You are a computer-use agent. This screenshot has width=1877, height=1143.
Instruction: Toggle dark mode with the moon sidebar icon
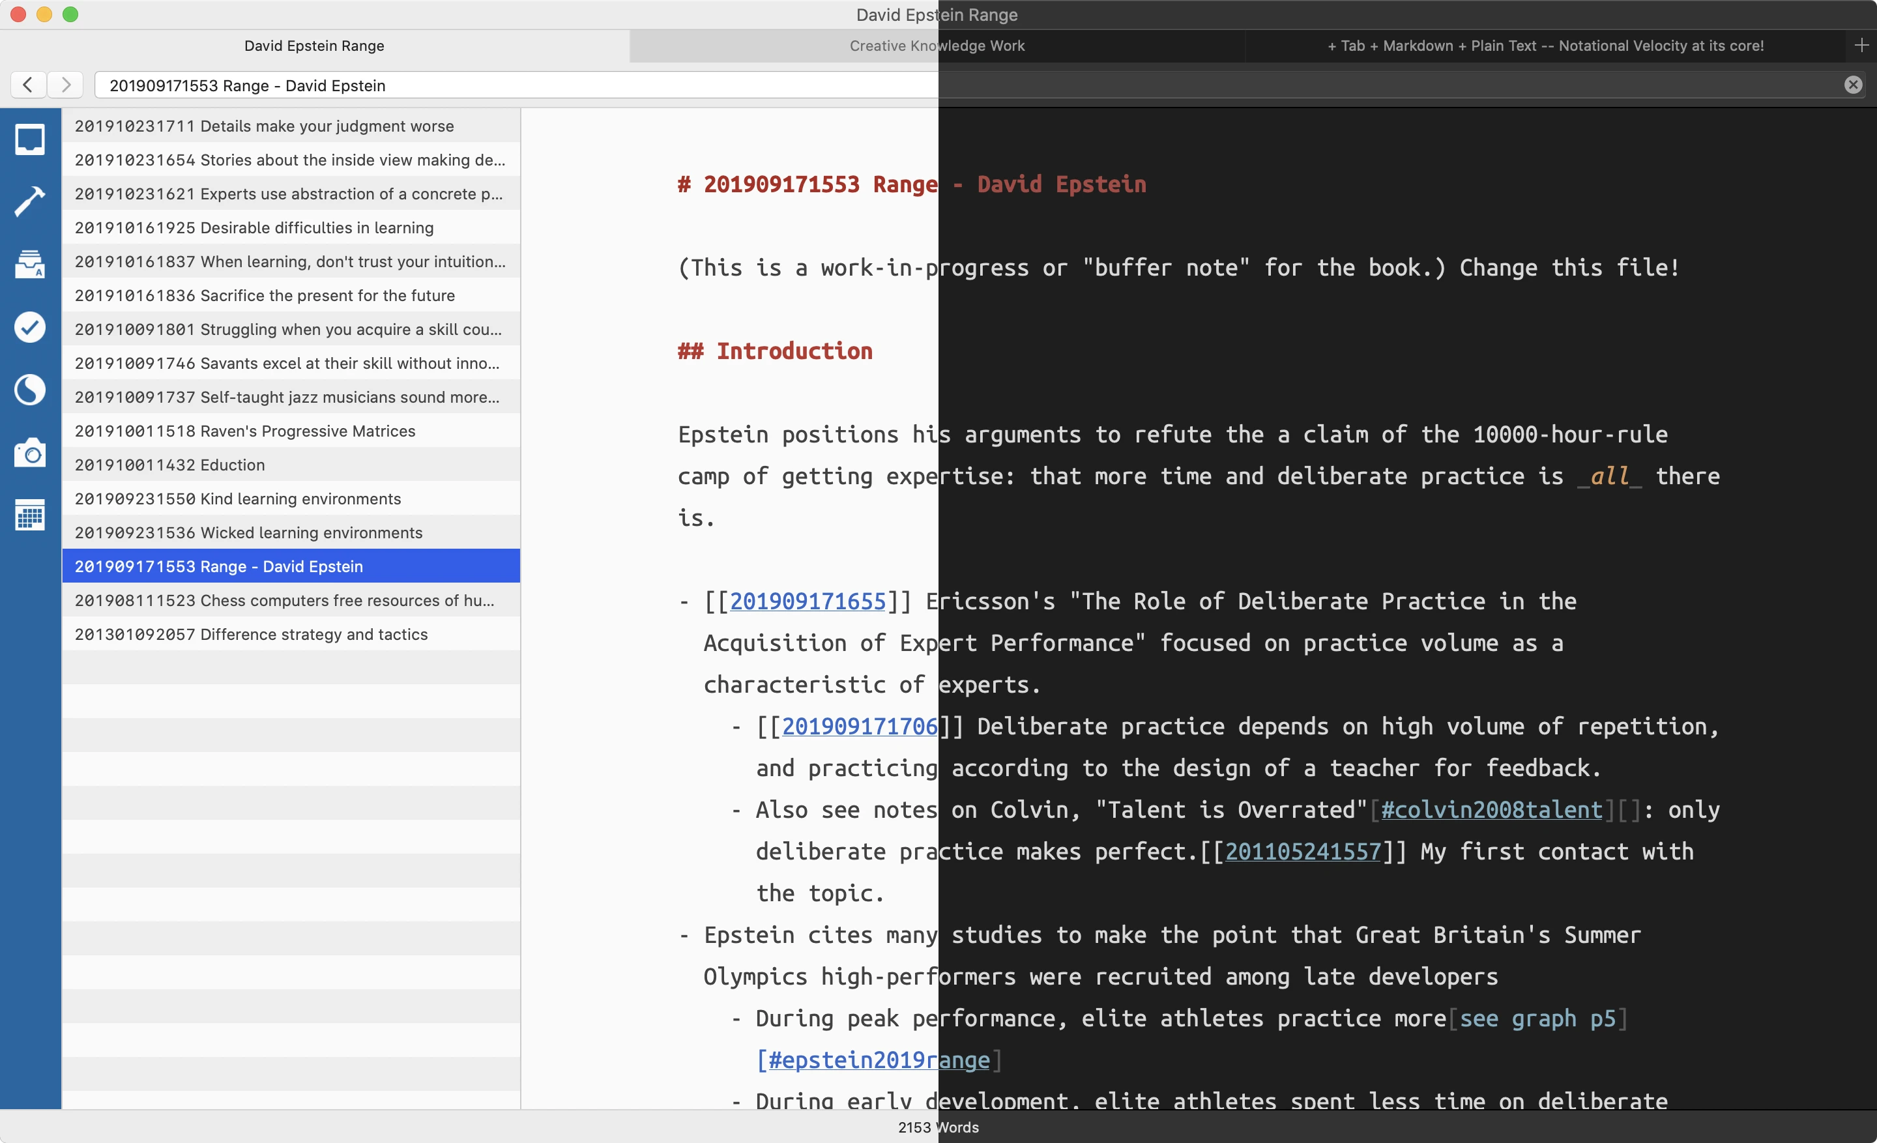(30, 390)
